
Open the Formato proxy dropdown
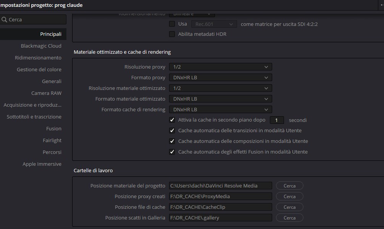pos(220,77)
